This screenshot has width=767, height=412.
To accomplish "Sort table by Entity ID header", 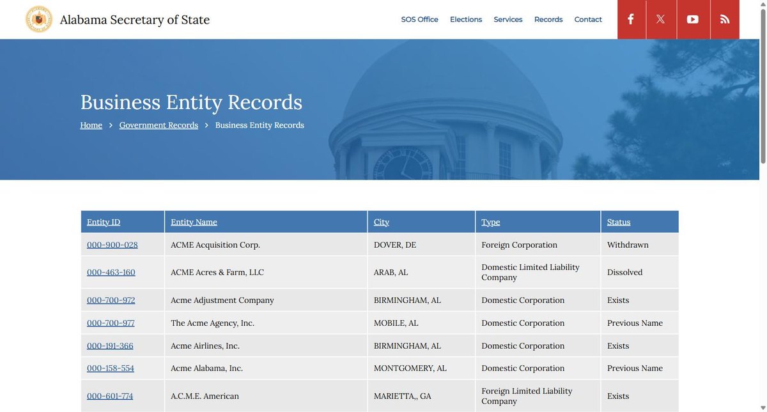I will pyautogui.click(x=104, y=222).
